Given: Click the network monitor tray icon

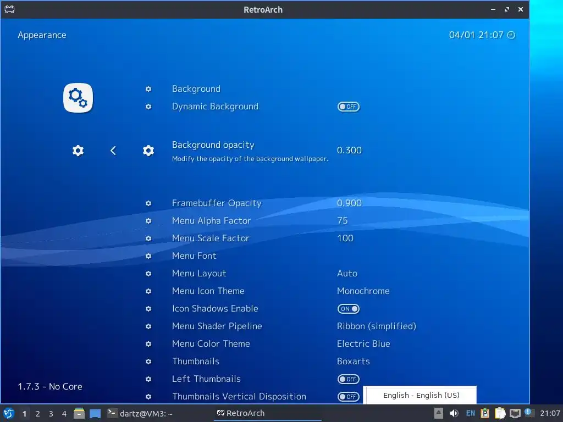Looking at the screenshot, I should [x=515, y=413].
